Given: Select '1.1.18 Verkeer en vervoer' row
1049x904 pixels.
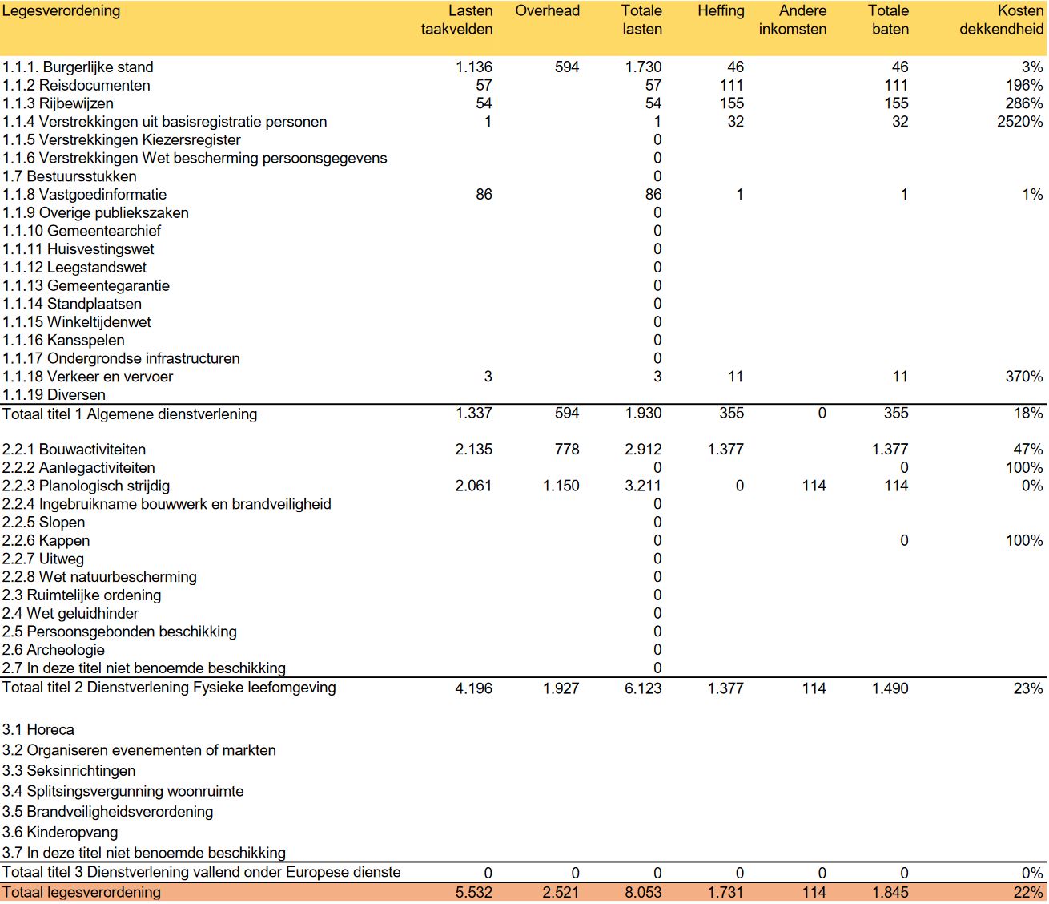Looking at the screenshot, I should (x=524, y=377).
